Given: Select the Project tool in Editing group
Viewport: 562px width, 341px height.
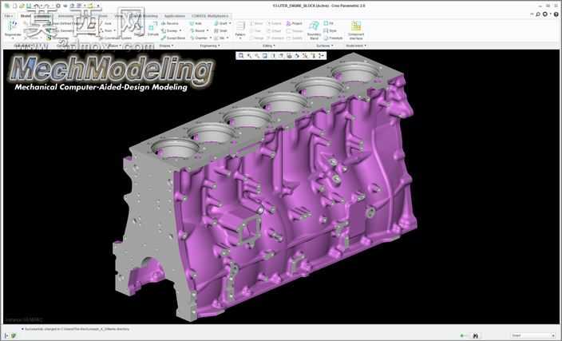Looking at the screenshot, I should (295, 23).
